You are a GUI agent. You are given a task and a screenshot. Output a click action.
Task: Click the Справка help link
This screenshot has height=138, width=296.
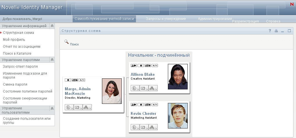tap(273, 21)
